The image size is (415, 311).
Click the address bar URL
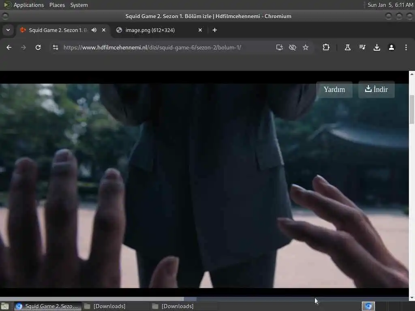click(152, 48)
